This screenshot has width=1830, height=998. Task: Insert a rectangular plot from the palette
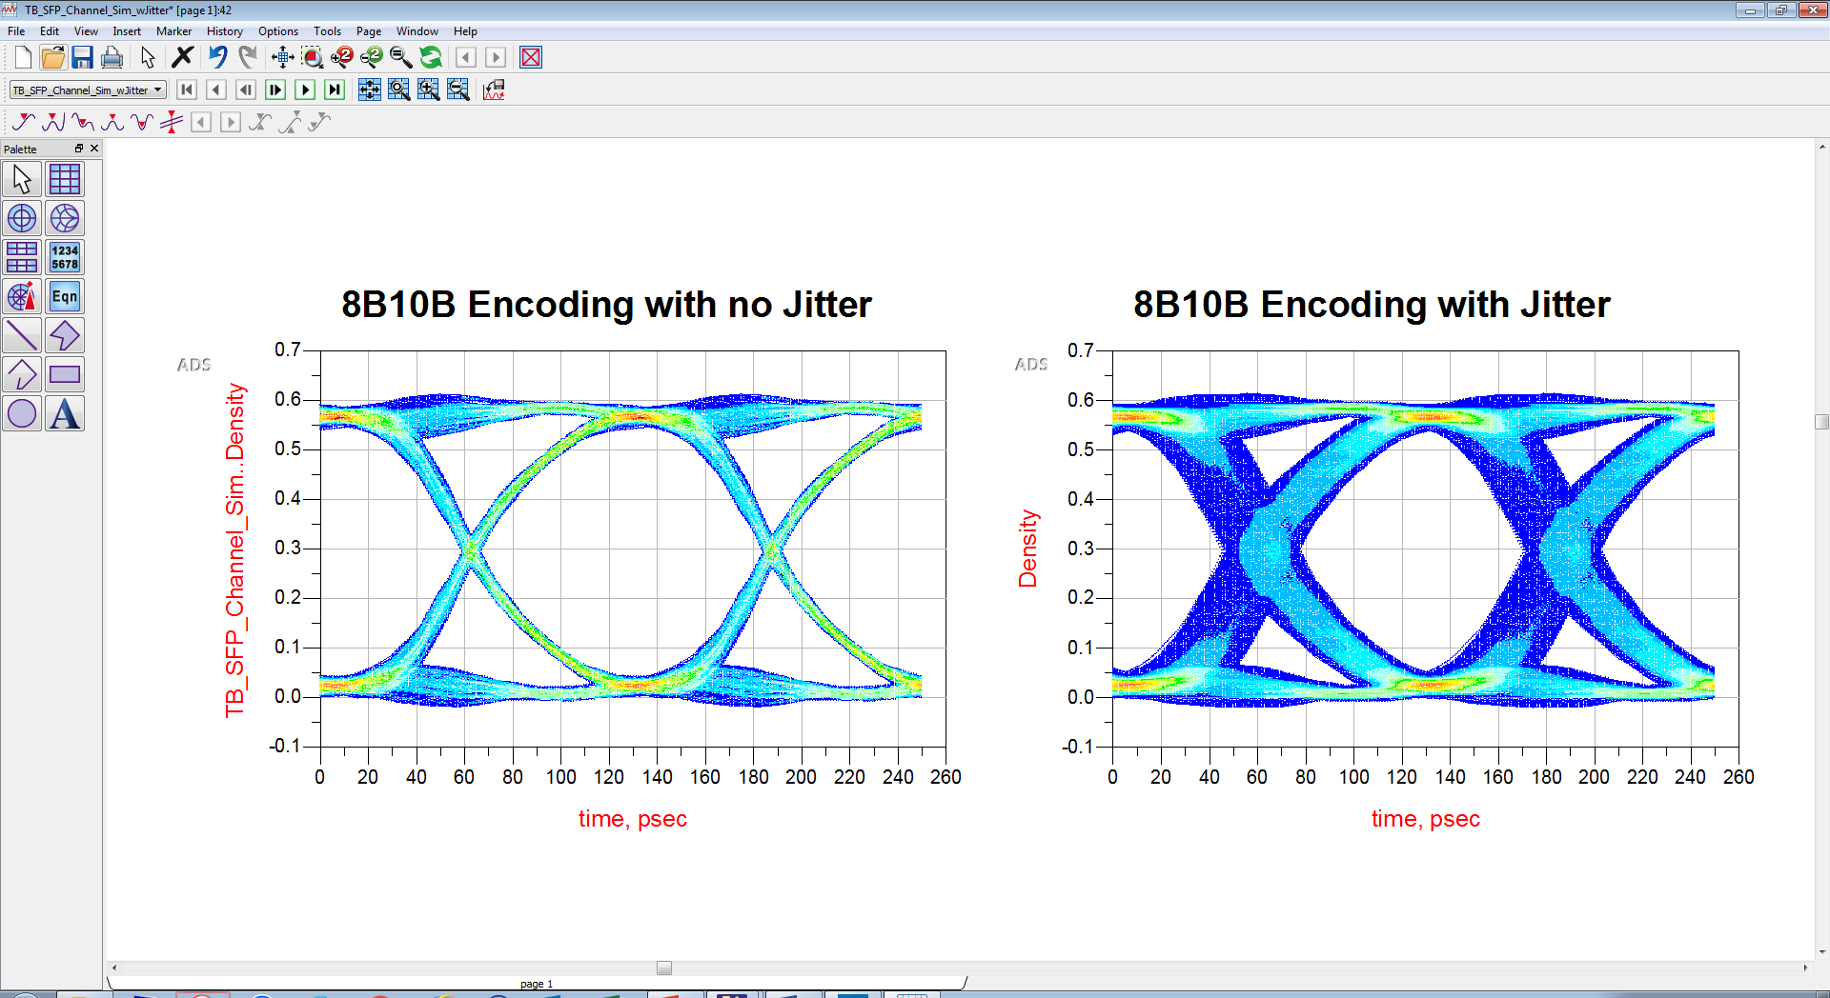65,179
